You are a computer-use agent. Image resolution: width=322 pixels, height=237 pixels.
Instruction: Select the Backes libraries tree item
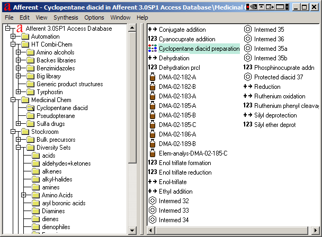(56, 60)
